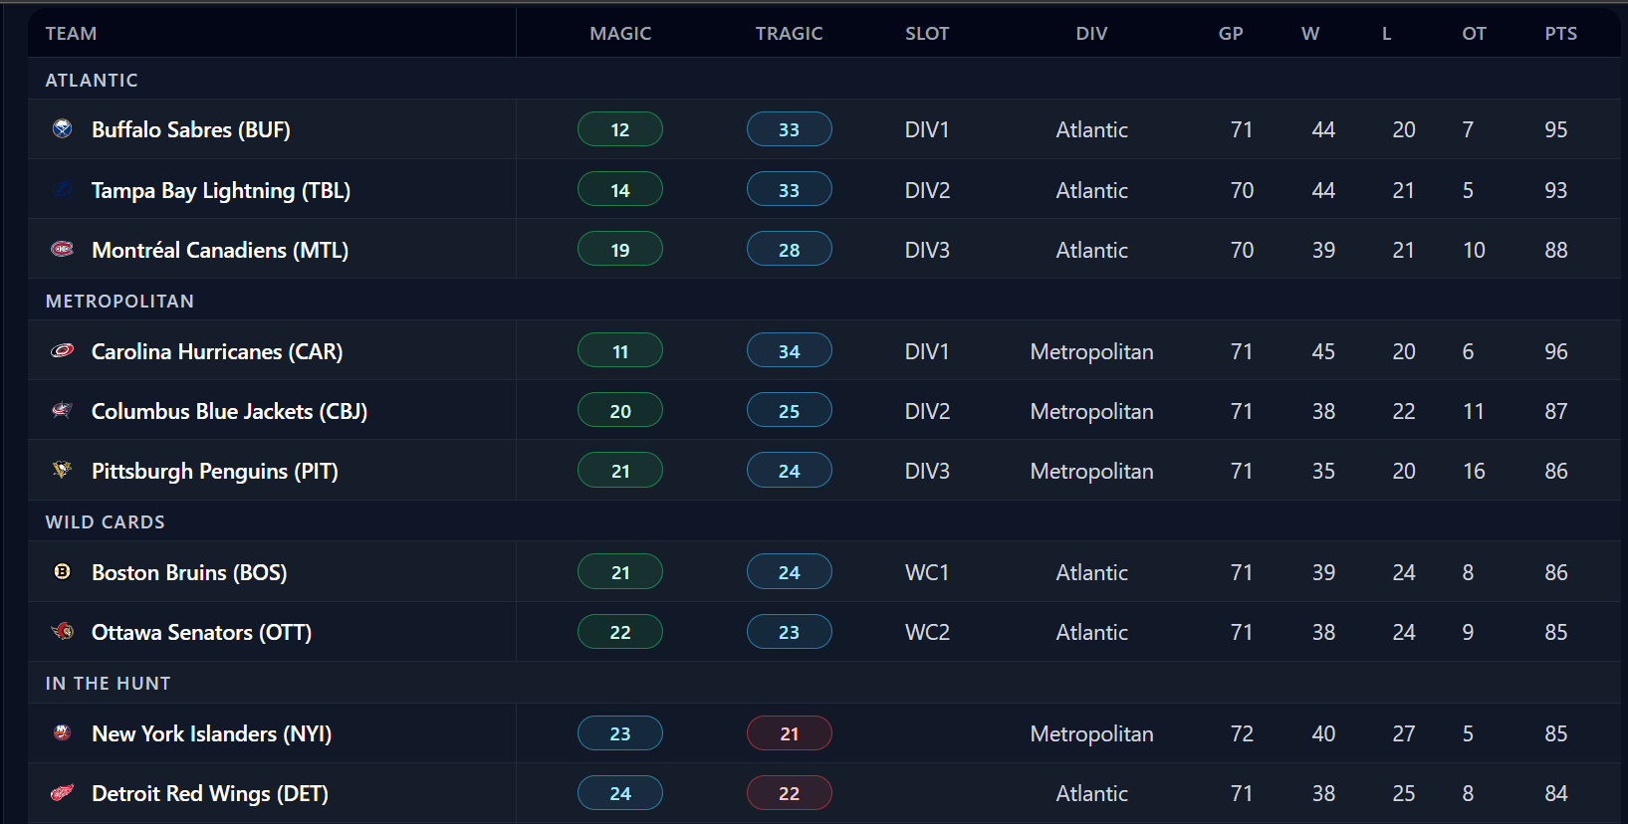Sort table by MAGIC column header
This screenshot has height=824, width=1628.
click(620, 34)
